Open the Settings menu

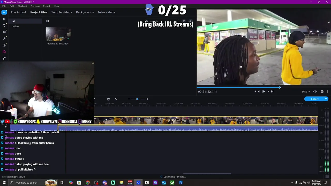35,6
